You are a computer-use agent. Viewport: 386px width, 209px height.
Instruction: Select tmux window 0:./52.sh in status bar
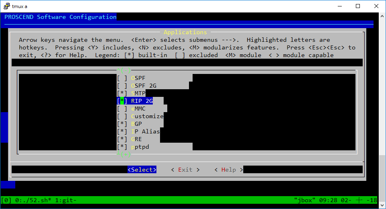click(33, 200)
